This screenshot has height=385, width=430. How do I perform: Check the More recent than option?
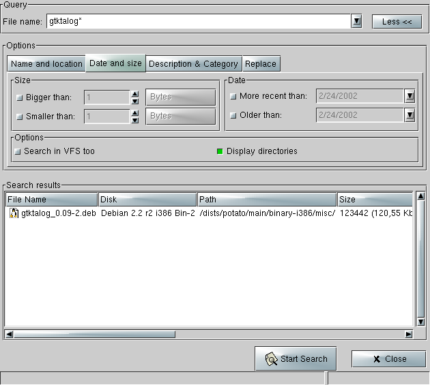(233, 97)
